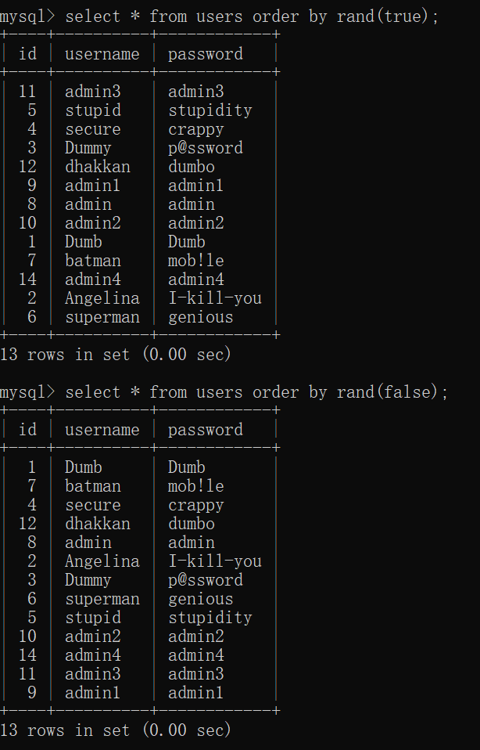Select username "Angelina" in the second table
Viewport: 480px width, 750px height.
click(x=102, y=561)
